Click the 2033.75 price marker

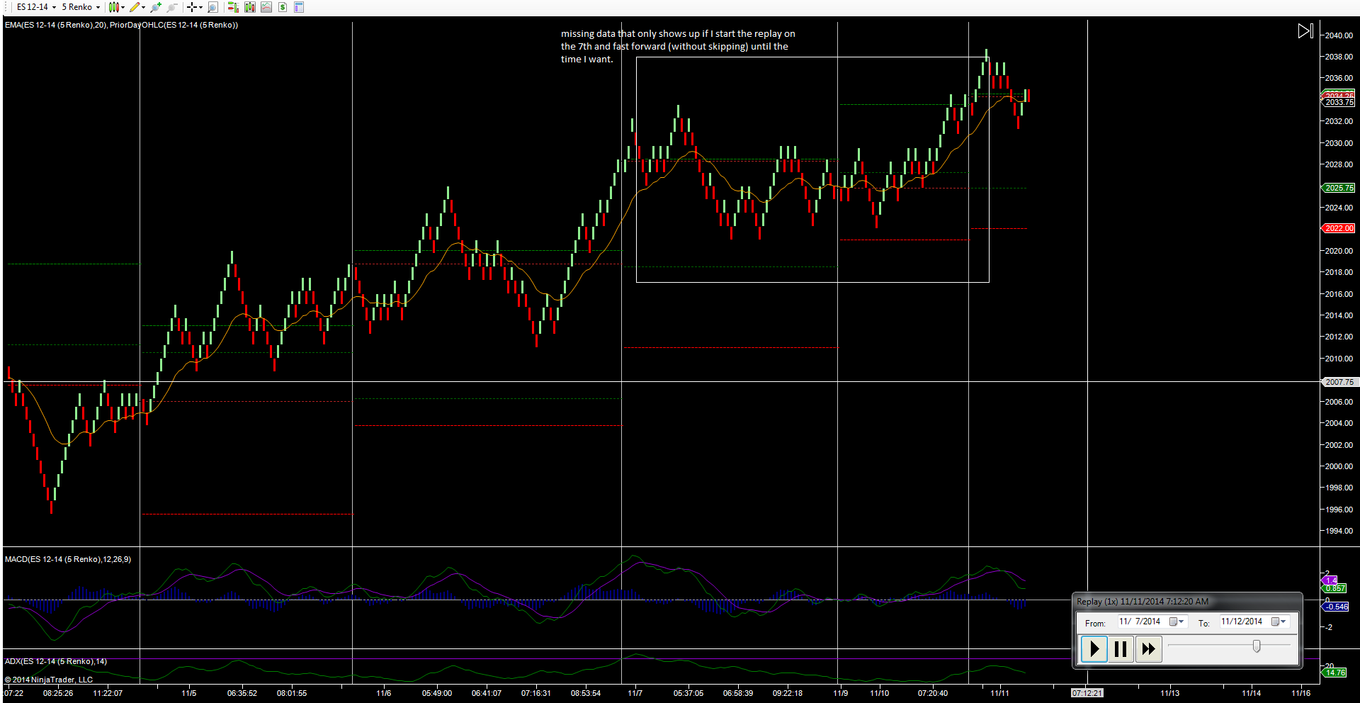[1339, 103]
